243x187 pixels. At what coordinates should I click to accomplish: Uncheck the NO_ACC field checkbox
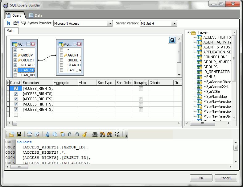(15, 65)
